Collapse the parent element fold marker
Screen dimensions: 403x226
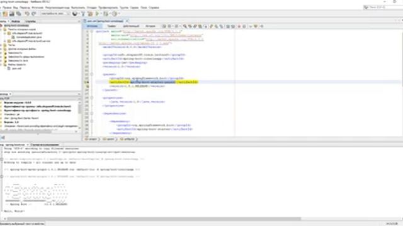[92, 74]
